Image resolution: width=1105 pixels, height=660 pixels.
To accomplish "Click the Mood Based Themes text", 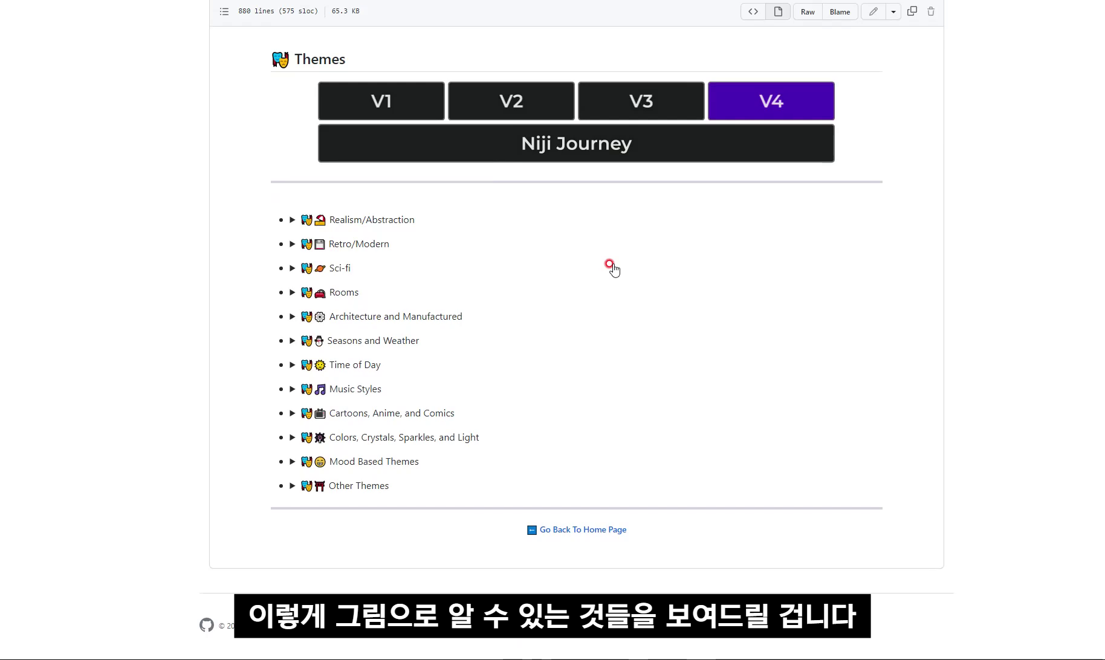I will (x=374, y=462).
